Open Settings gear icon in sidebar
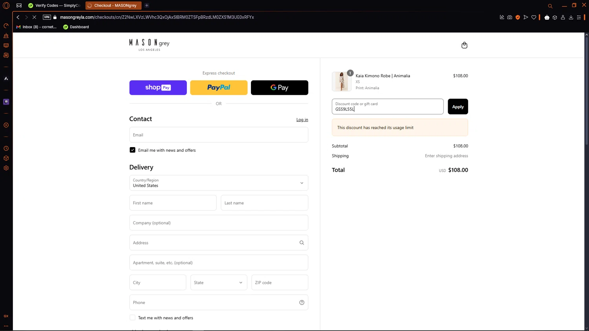The width and height of the screenshot is (589, 331). (6, 168)
